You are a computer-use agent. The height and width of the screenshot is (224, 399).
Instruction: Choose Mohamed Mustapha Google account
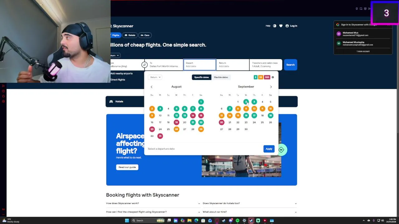(363, 44)
